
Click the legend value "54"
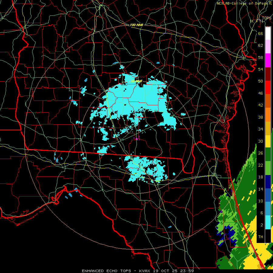(x=261, y=69)
